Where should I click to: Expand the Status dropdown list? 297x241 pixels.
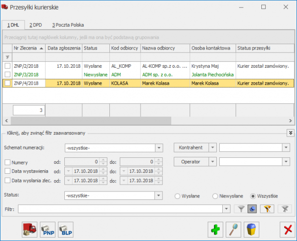point(158,195)
